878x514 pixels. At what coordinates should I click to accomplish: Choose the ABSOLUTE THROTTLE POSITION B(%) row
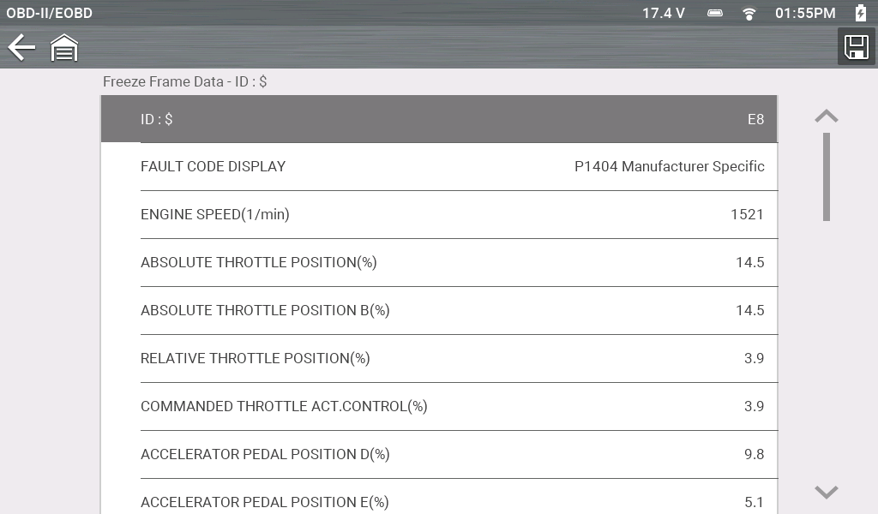[x=439, y=310]
